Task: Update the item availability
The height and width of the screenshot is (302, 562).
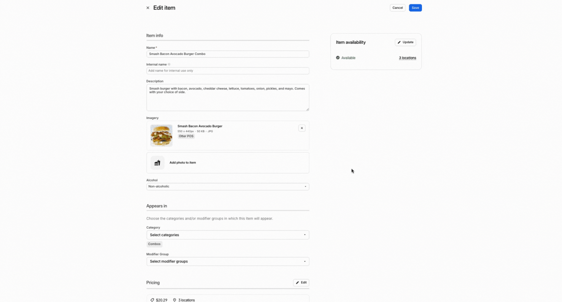Action: [x=405, y=42]
